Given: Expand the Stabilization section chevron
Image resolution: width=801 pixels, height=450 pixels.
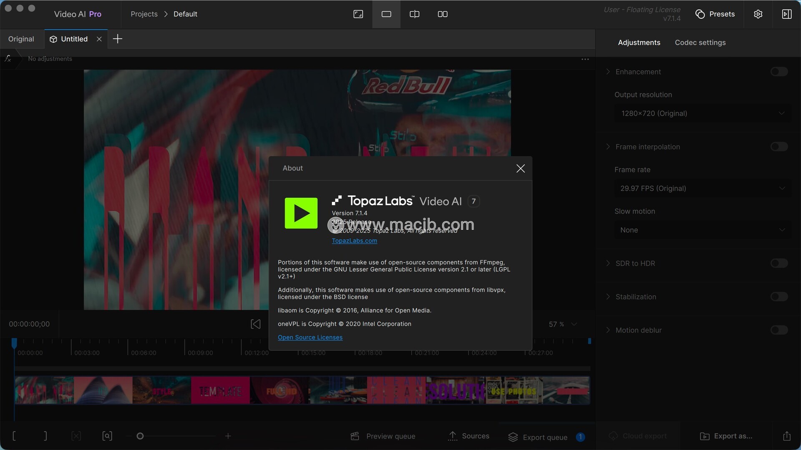Looking at the screenshot, I should point(608,297).
